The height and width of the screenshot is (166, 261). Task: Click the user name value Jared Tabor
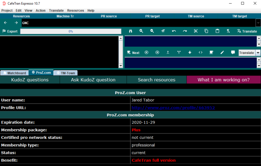pyautogui.click(x=143, y=100)
